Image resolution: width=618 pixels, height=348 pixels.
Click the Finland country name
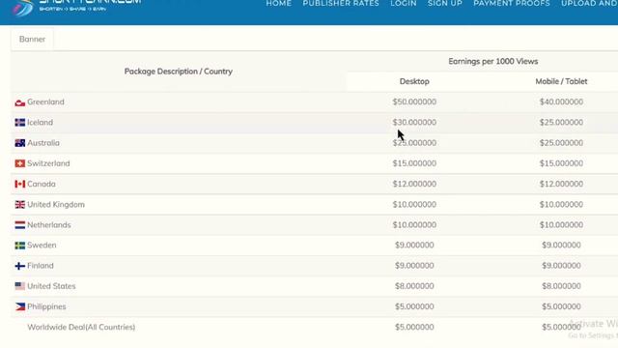41,266
